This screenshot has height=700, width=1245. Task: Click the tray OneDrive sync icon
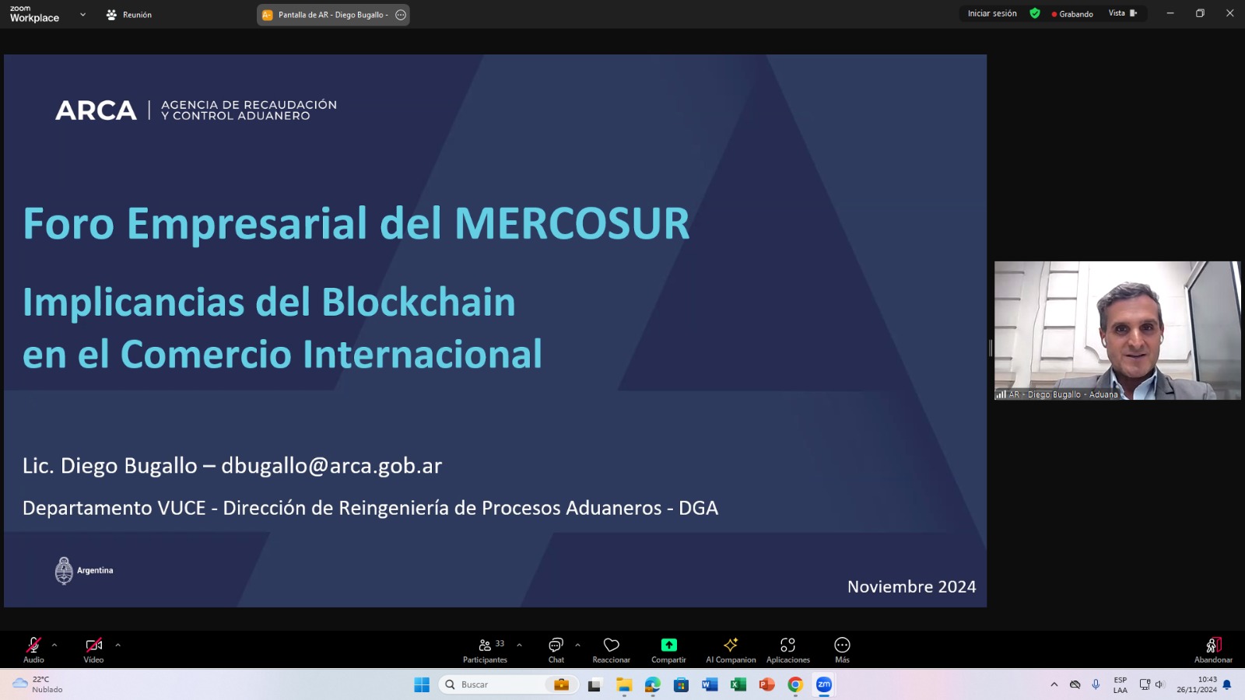pos(1075,684)
